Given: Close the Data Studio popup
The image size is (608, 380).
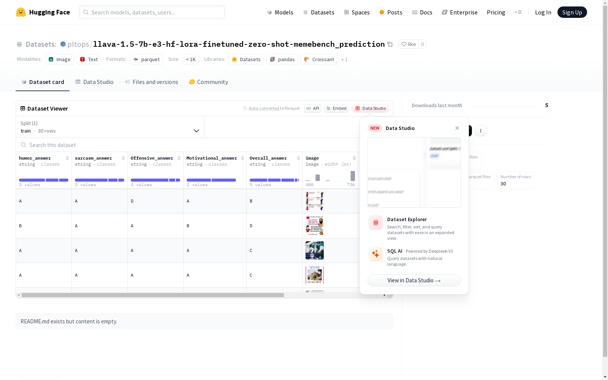Looking at the screenshot, I should [457, 128].
